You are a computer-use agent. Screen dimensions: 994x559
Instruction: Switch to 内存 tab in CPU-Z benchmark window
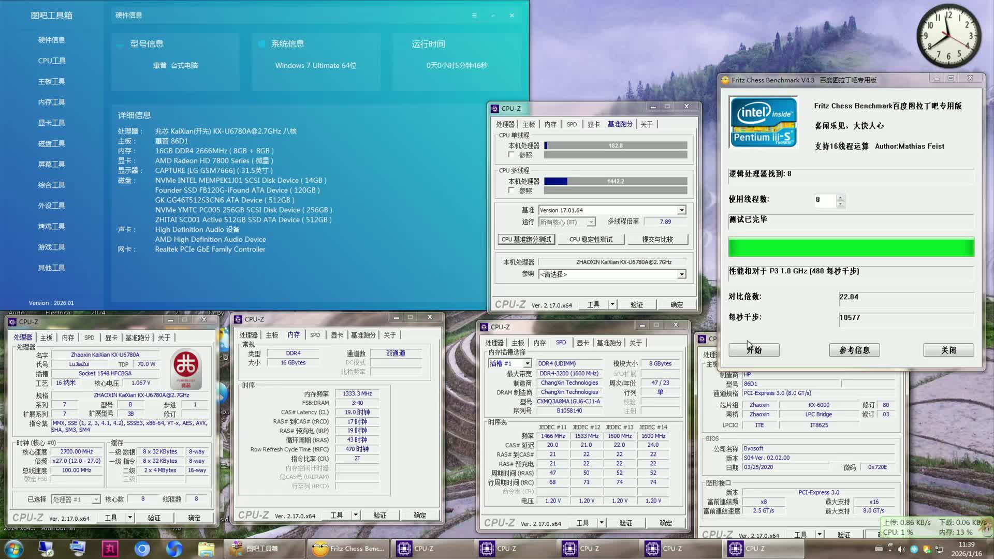[x=550, y=124]
